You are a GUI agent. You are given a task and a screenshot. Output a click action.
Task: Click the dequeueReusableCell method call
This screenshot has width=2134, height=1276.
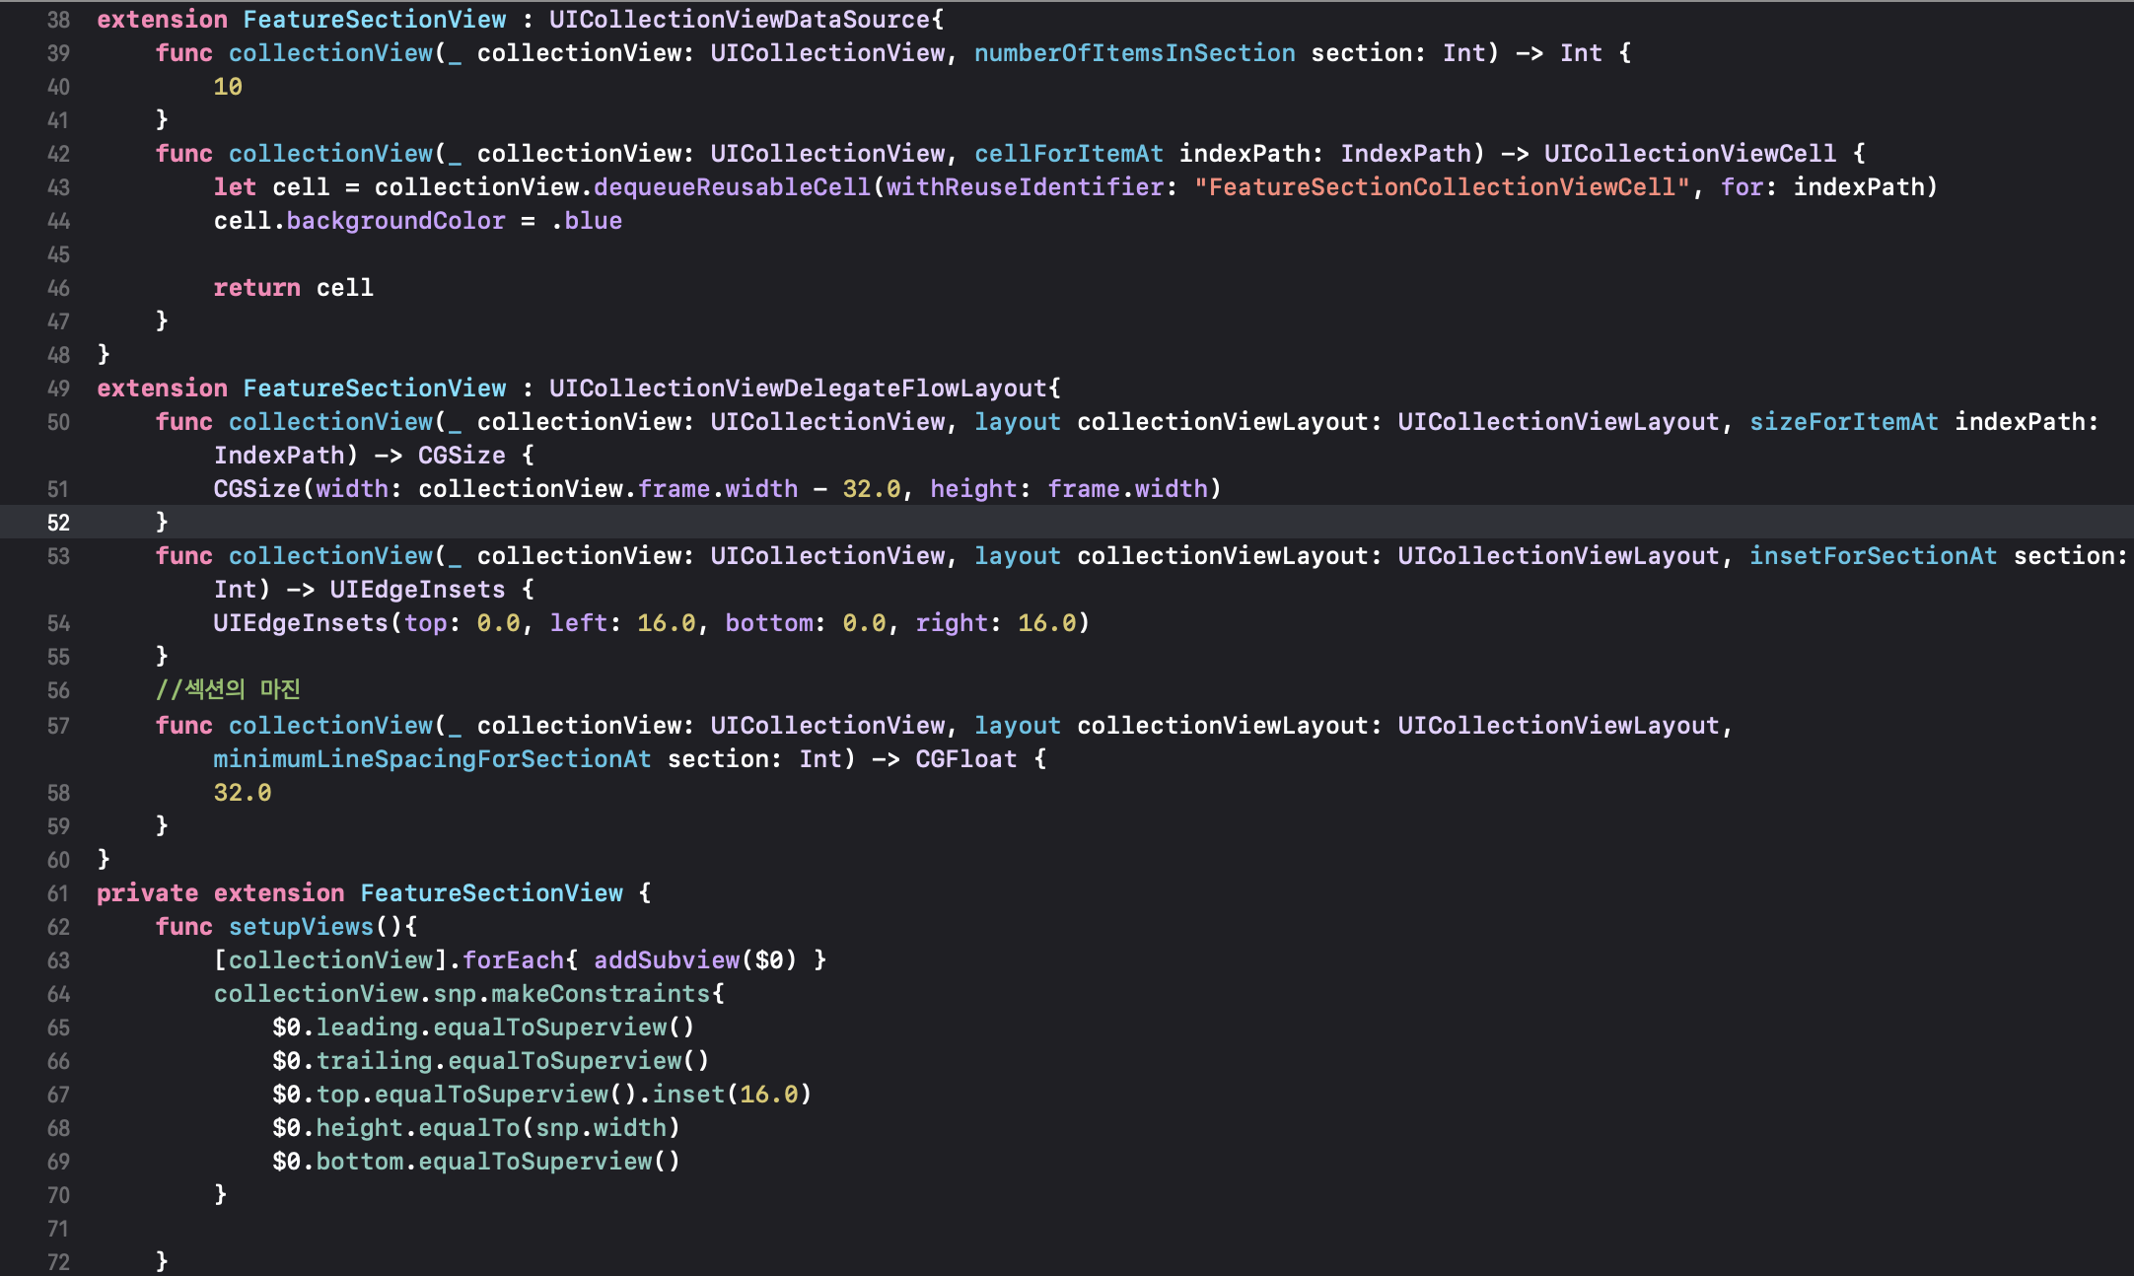coord(732,187)
